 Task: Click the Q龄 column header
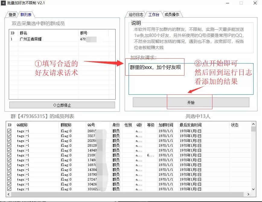tap(139, 125)
